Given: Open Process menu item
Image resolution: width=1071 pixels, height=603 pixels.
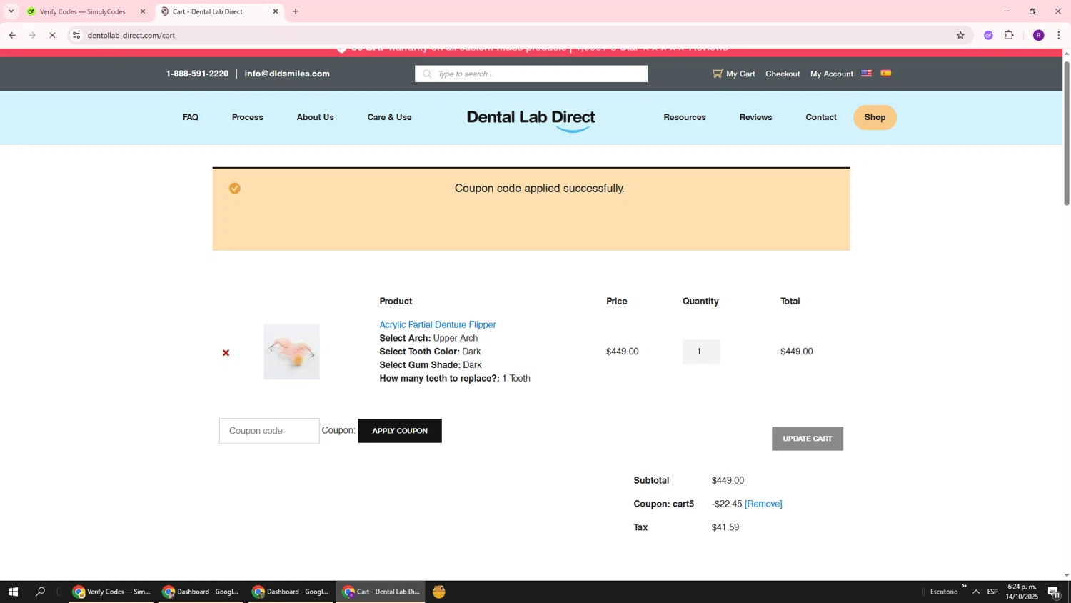Looking at the screenshot, I should coord(248,117).
